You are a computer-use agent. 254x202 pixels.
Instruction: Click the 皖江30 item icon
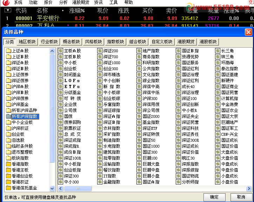coord(178,158)
